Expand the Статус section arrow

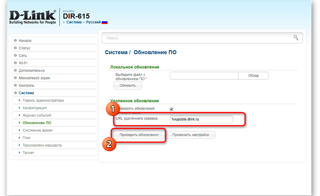coord(15,48)
